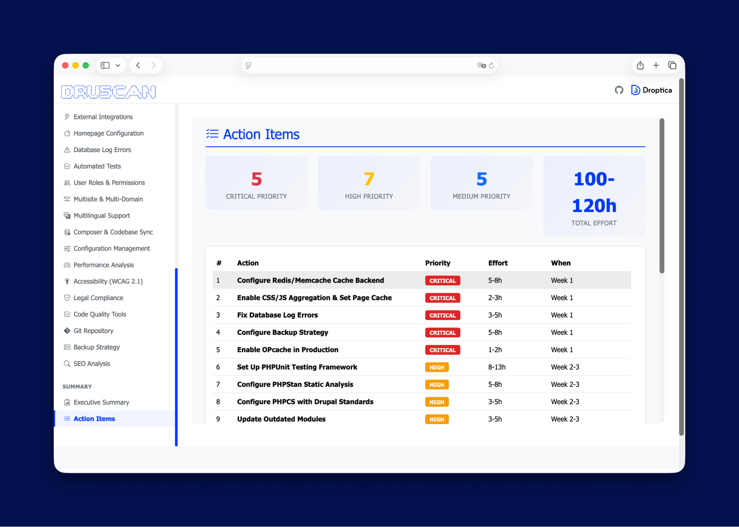Open a new browser tab with plus icon
739x527 pixels.
click(x=656, y=65)
